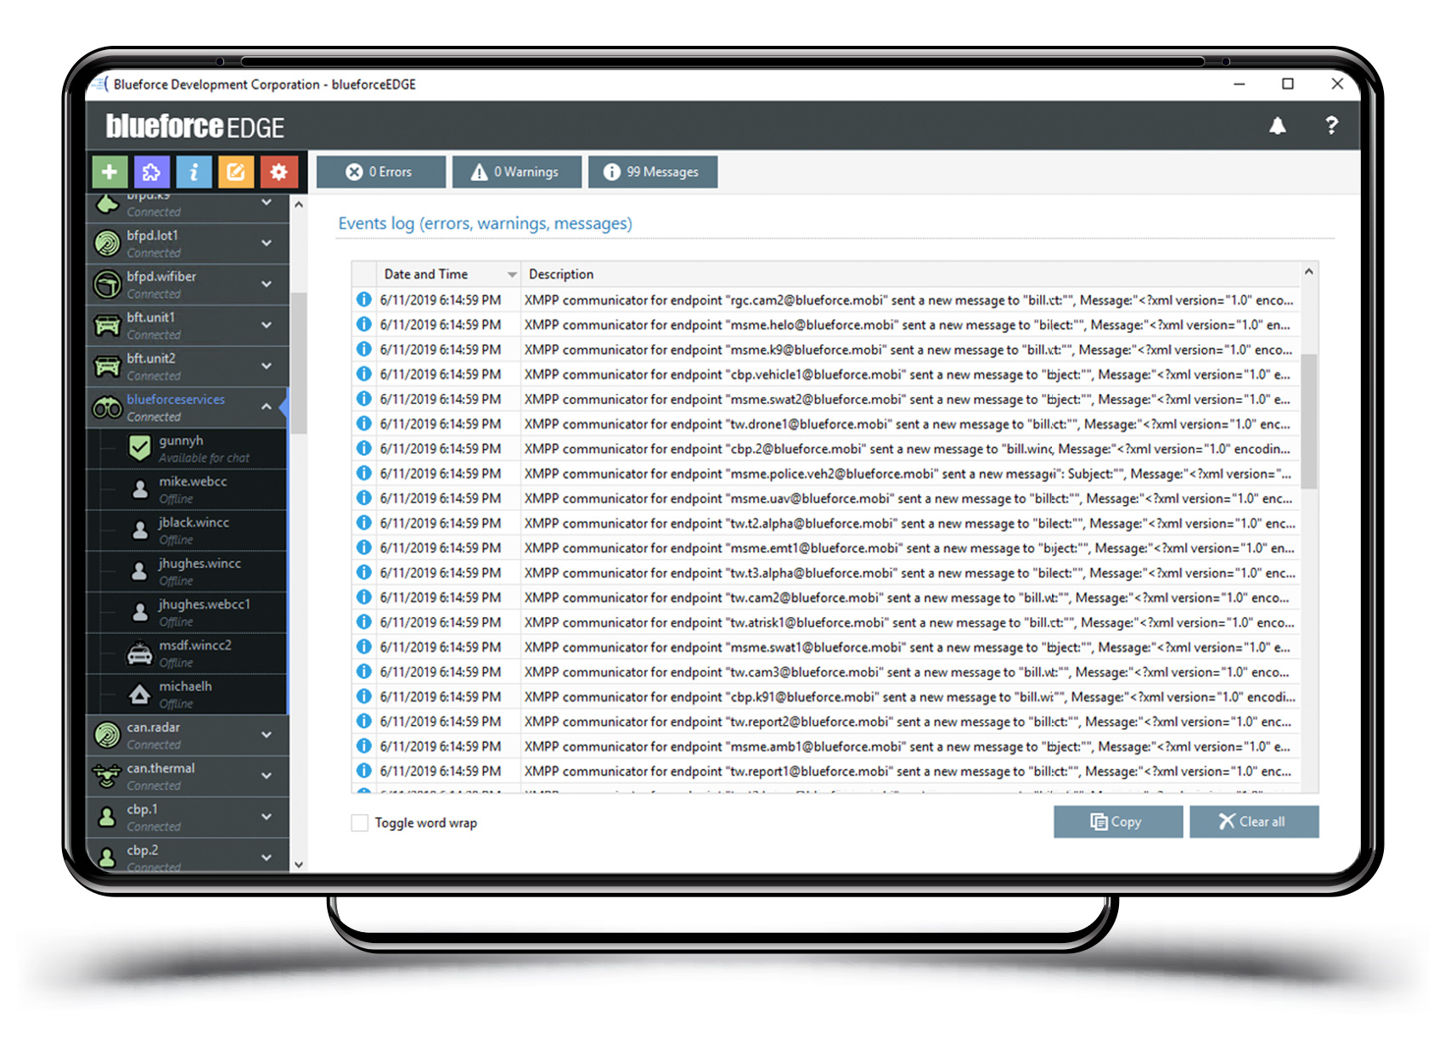Click can.thermal drone icon
Viewport: 1445px width, 1039px height.
107,776
